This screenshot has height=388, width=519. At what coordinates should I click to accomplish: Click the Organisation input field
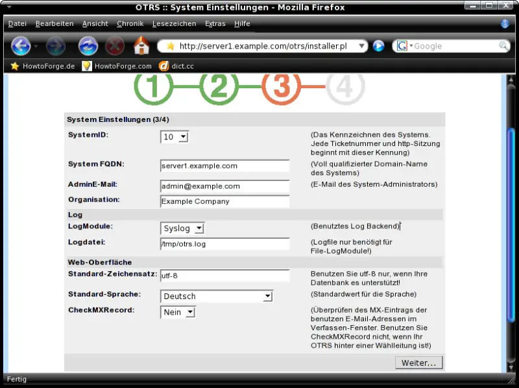click(x=224, y=201)
